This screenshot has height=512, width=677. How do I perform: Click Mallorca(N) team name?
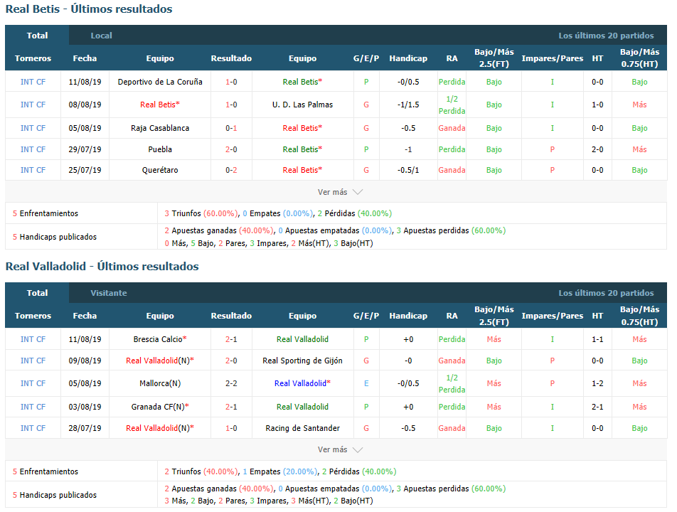pyautogui.click(x=160, y=383)
